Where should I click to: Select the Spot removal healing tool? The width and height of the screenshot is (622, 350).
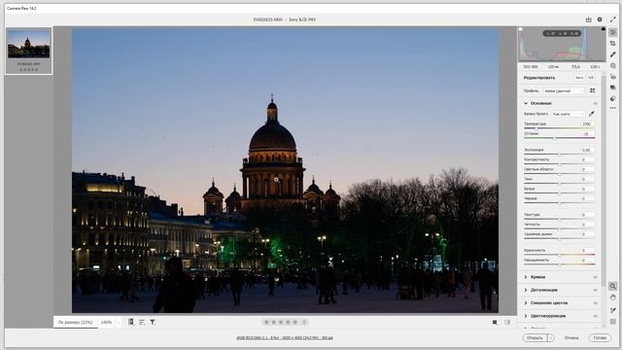613,54
